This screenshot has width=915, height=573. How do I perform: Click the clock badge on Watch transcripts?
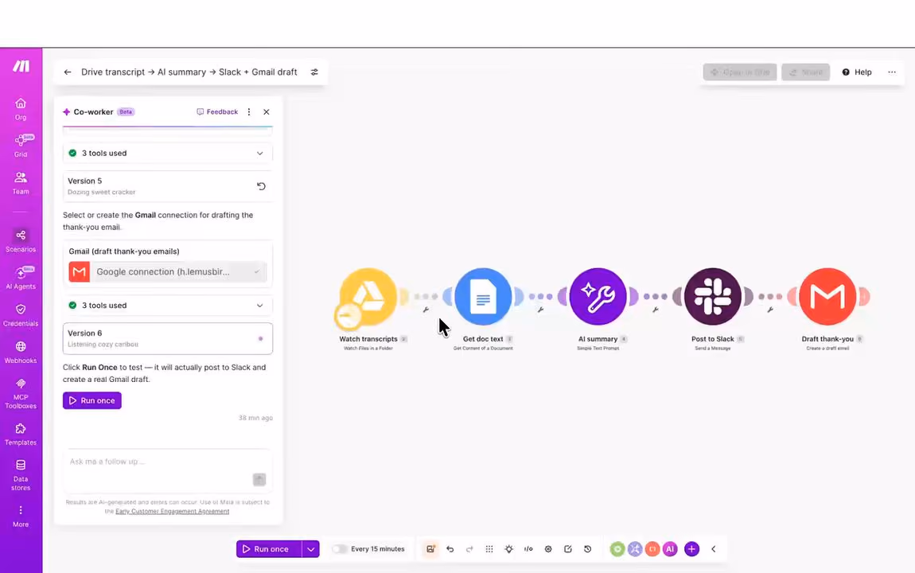point(348,316)
